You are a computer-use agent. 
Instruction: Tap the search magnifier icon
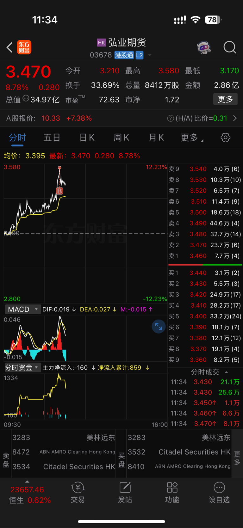[230, 47]
